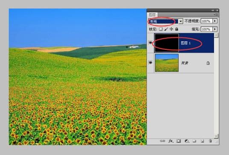This screenshot has height=155, width=229.
Task: Click the link layers icon
Action: pos(162,141)
